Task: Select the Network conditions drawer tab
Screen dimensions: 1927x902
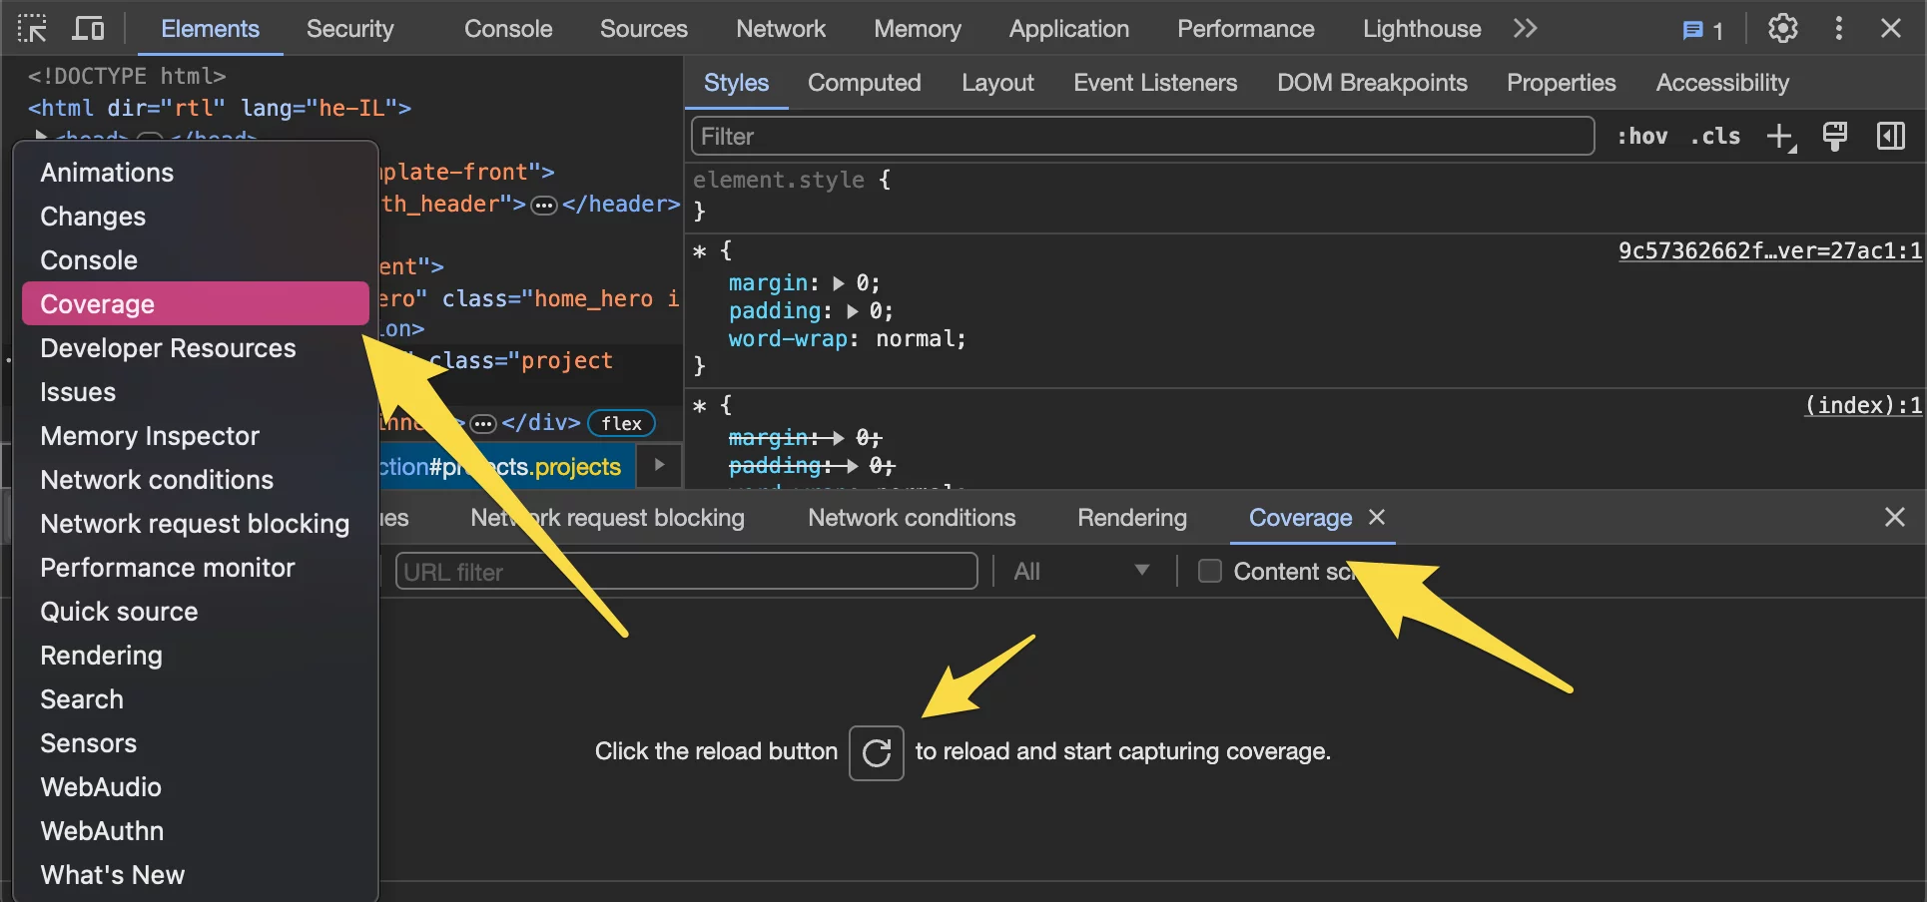Action: [x=912, y=518]
